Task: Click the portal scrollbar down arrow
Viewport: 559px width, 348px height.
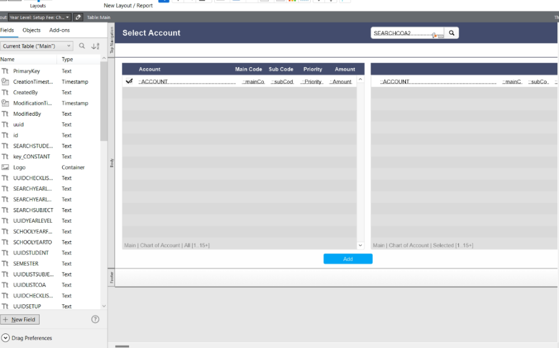Action: (360, 245)
